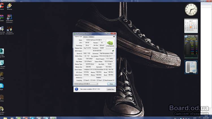
Task: Click the taskbar clock and date
Action: click(206, 117)
